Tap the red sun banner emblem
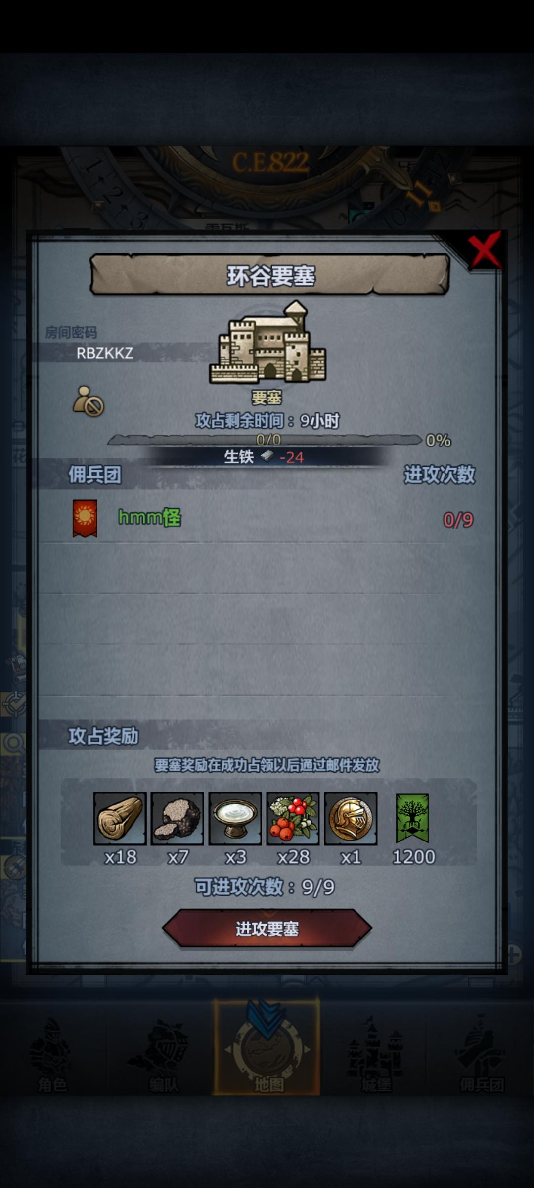Viewport: 534px width, 1188px height. (x=85, y=518)
